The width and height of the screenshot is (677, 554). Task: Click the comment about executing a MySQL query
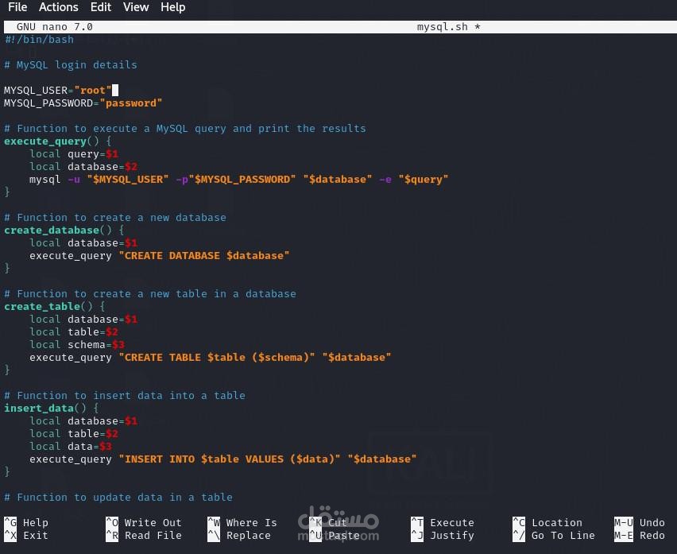(x=185, y=129)
